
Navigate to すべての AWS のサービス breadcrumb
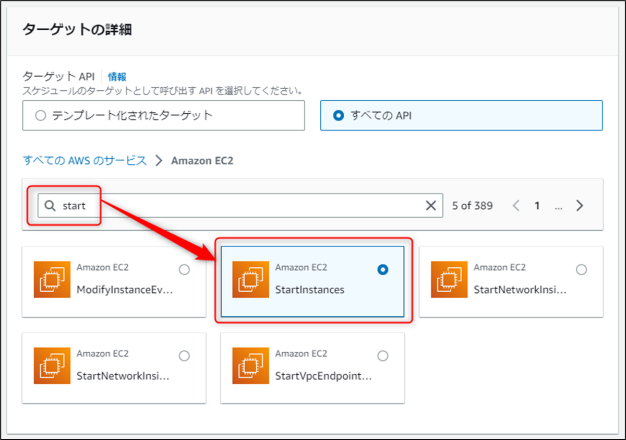coord(85,160)
